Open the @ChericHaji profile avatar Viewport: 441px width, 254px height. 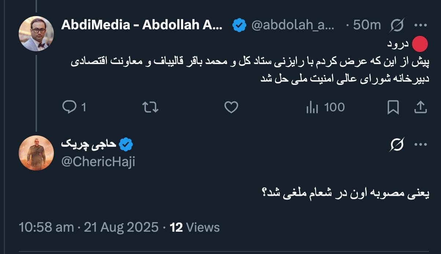point(36,153)
